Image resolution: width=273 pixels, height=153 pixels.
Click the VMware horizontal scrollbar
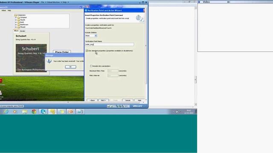68,102
